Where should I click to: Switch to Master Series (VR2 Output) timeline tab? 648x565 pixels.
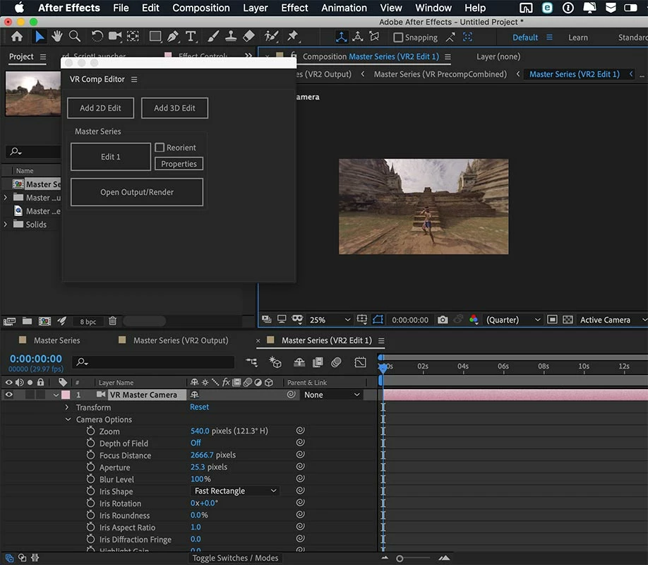181,340
